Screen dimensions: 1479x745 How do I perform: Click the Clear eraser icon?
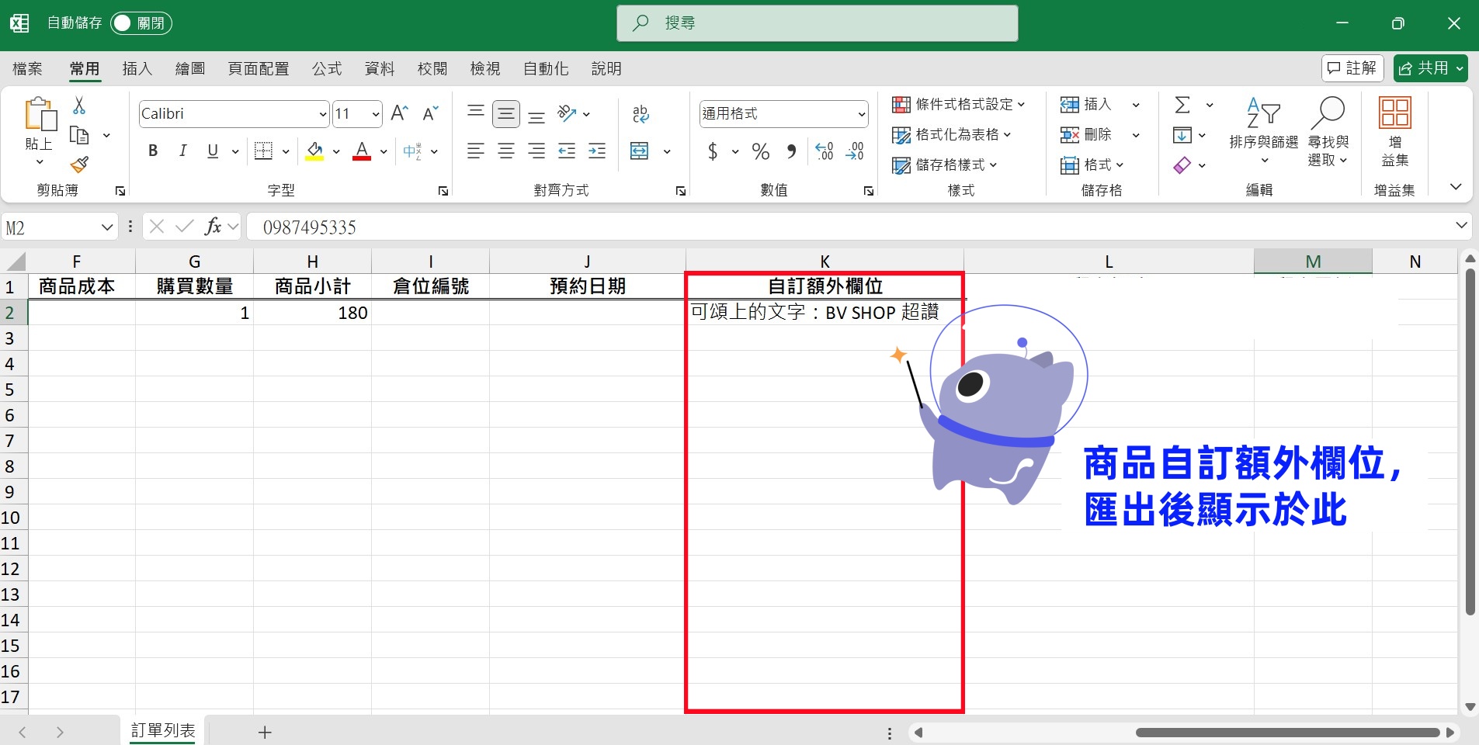[x=1182, y=165]
